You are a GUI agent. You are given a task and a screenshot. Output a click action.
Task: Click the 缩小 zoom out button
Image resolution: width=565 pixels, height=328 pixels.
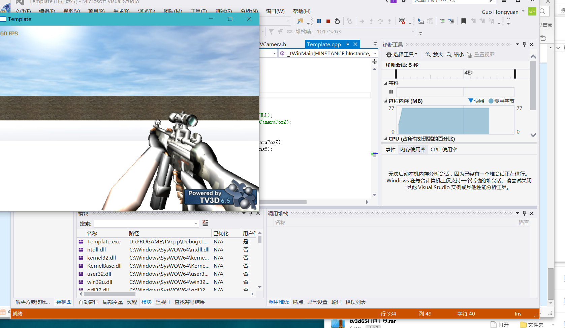point(455,54)
